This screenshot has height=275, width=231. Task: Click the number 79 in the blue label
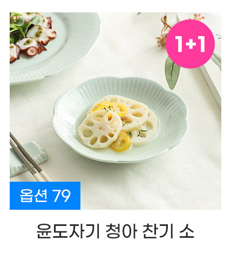(62, 196)
